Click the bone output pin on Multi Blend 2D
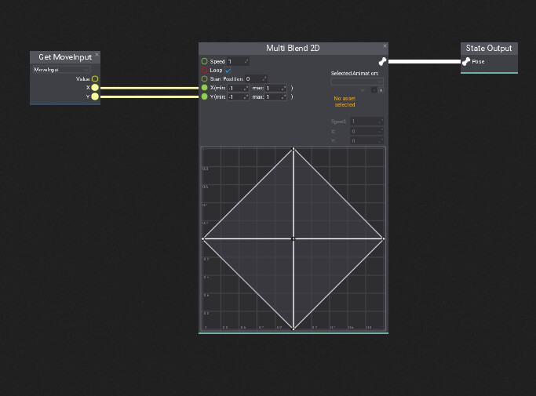Image resolution: width=536 pixels, height=396 pixels. 382,61
